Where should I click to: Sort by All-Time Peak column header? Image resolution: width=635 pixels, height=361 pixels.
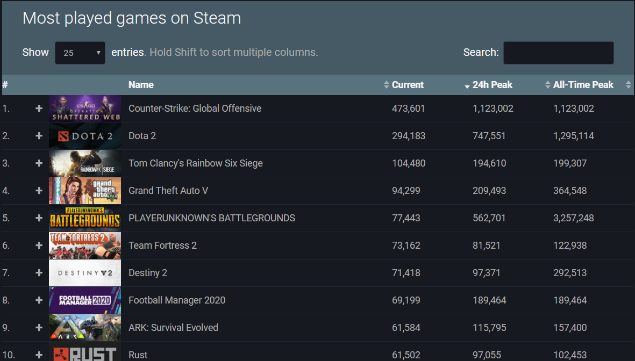583,84
